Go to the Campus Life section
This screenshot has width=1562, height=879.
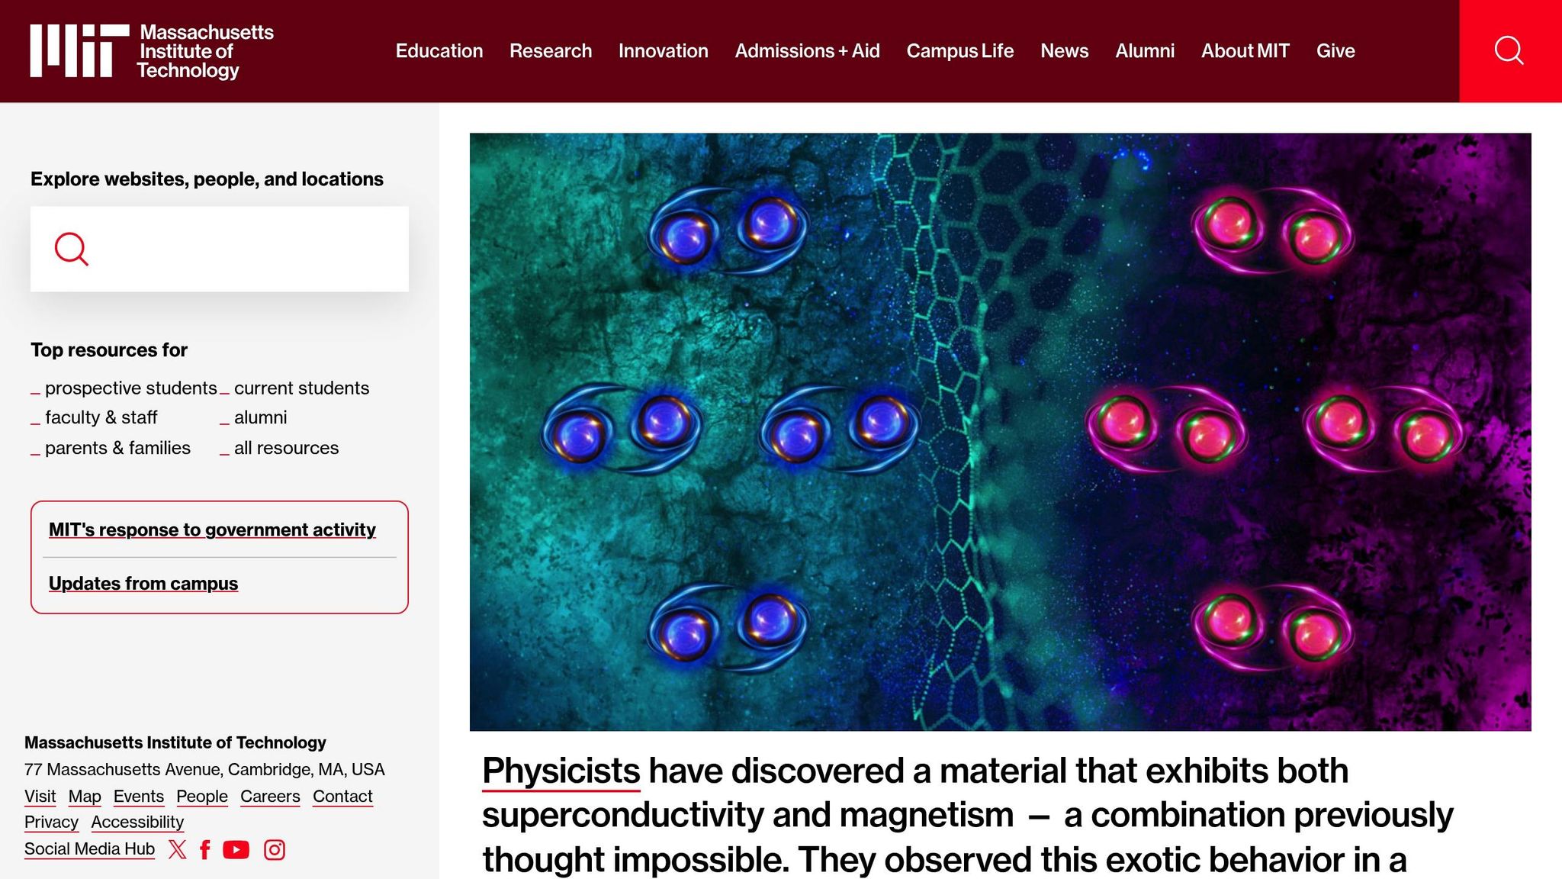click(x=959, y=51)
